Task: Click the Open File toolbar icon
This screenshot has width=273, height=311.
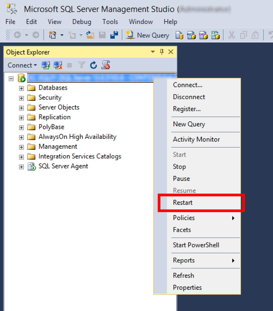Action: point(90,35)
